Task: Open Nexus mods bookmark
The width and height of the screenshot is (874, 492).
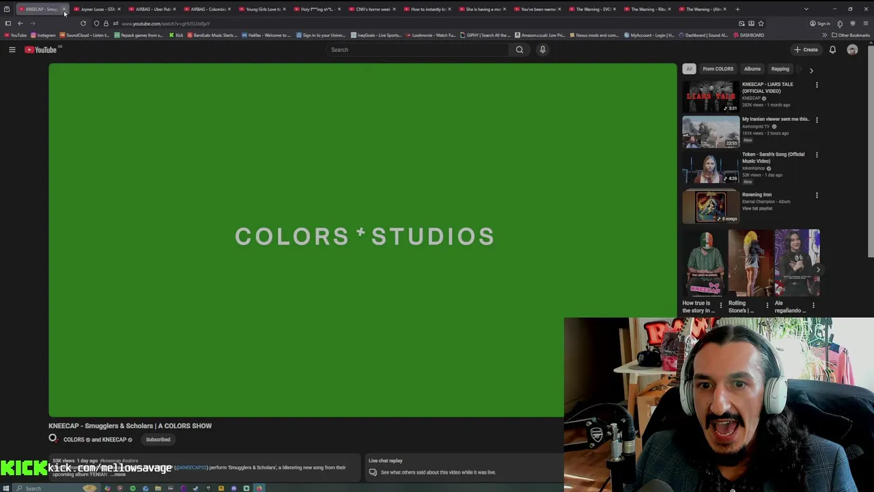Action: [x=594, y=36]
